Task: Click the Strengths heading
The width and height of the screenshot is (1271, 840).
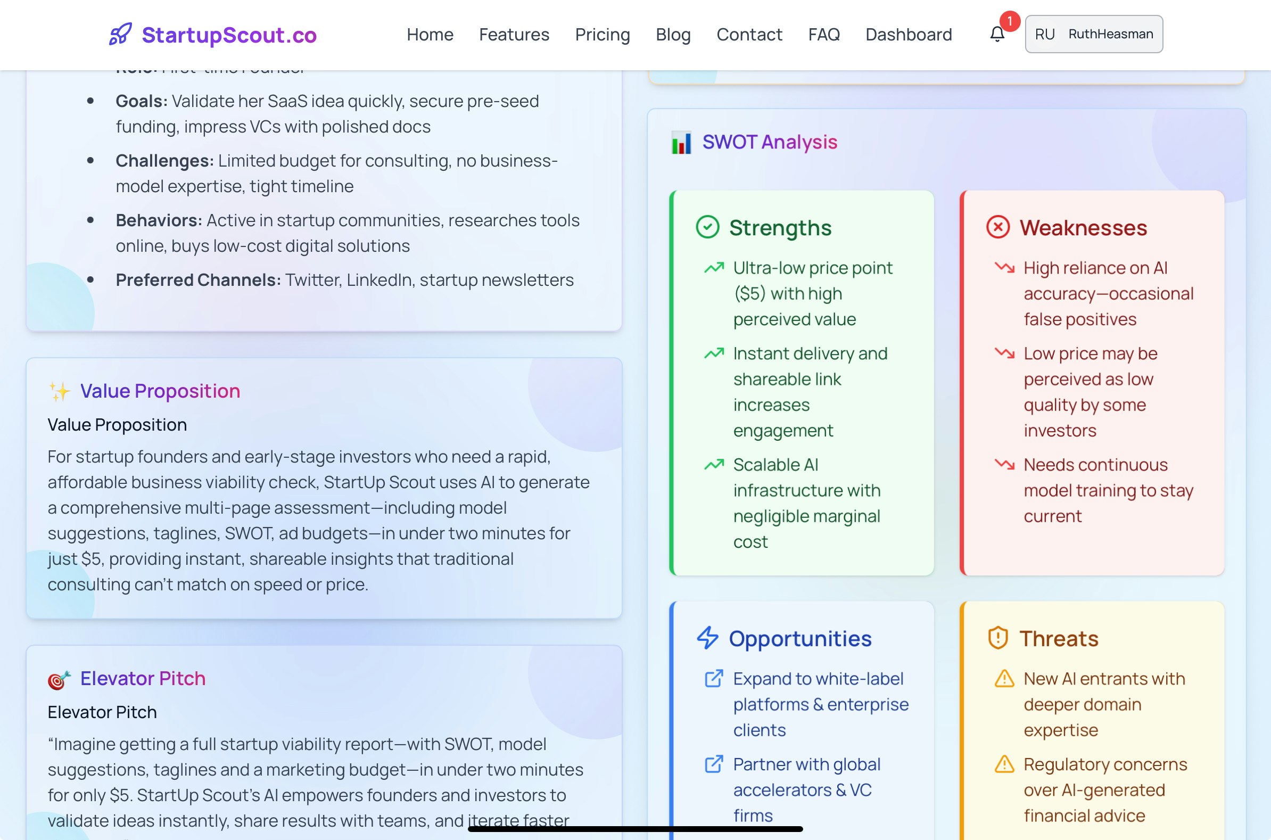Action: 780,228
